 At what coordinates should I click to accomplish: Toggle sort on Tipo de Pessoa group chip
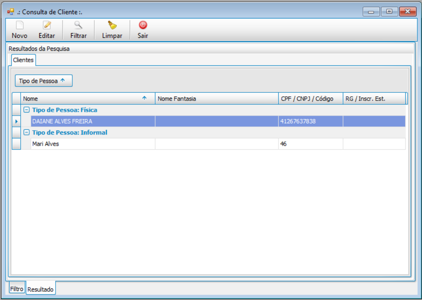click(x=43, y=80)
